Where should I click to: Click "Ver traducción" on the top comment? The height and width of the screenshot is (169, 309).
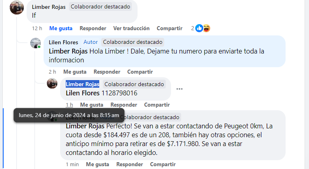point(131,28)
